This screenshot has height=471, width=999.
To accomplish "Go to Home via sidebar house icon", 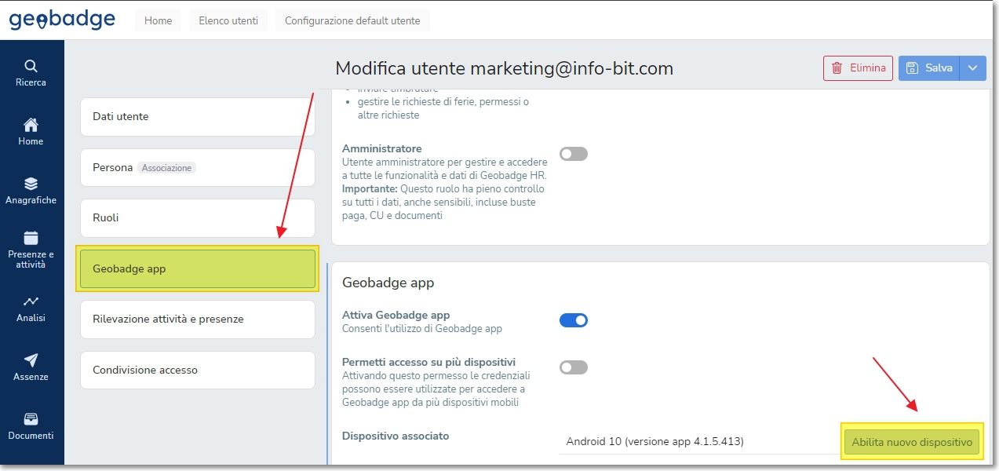I will tap(31, 125).
